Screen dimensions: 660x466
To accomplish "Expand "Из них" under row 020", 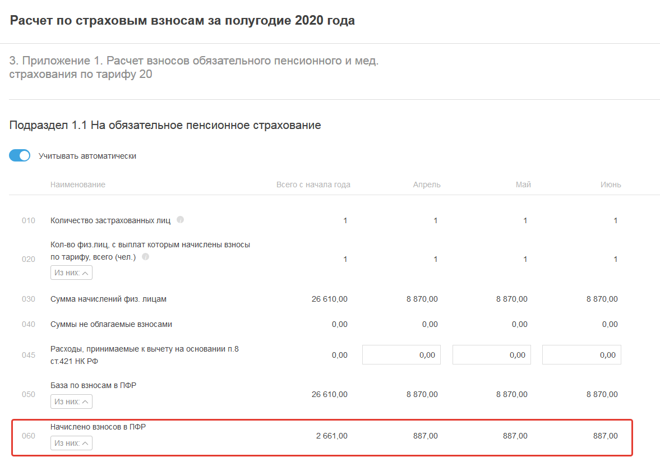I will [71, 273].
